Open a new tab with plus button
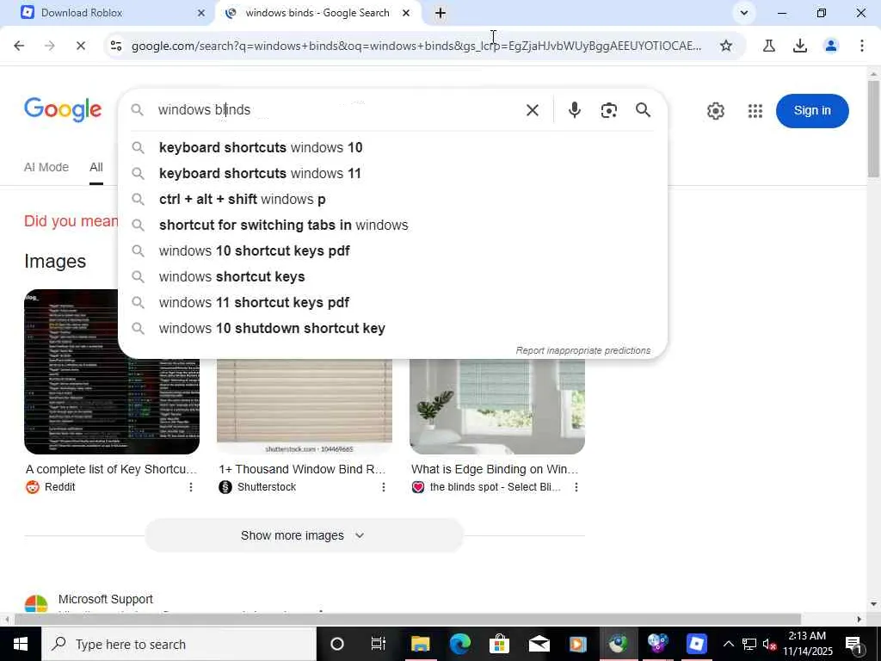This screenshot has width=881, height=661. (440, 13)
